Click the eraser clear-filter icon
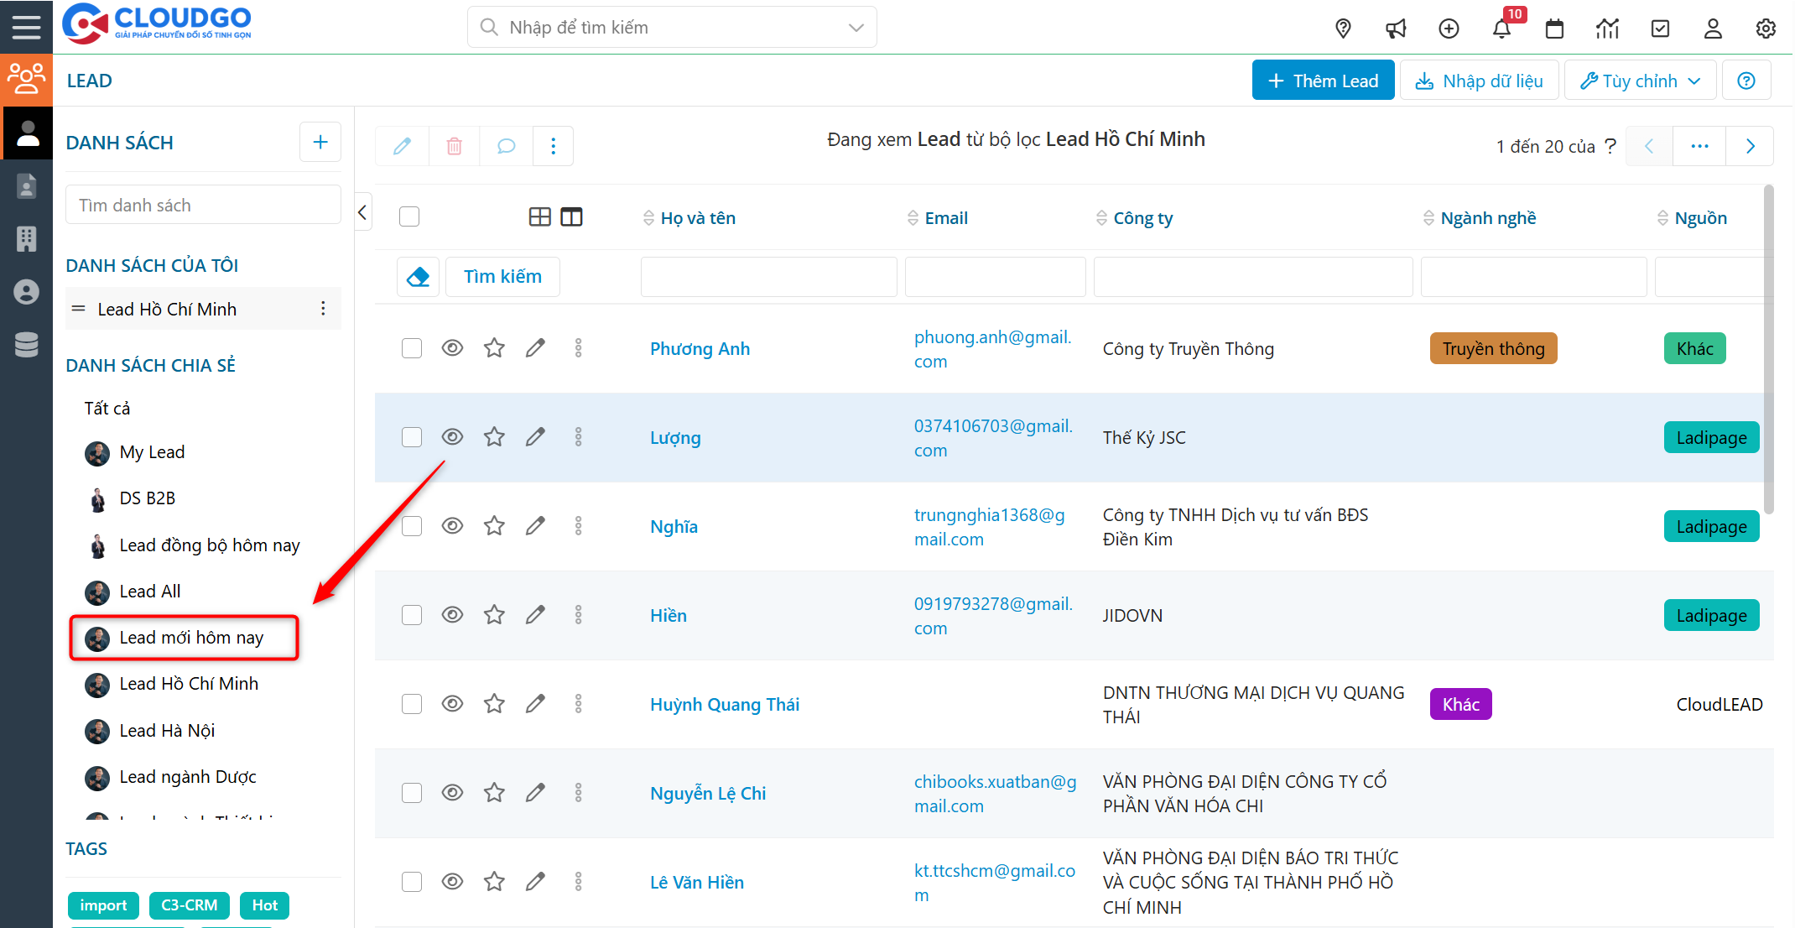 (x=418, y=276)
